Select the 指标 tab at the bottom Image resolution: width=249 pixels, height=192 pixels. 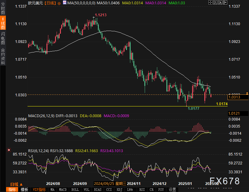pyautogui.click(x=12, y=190)
